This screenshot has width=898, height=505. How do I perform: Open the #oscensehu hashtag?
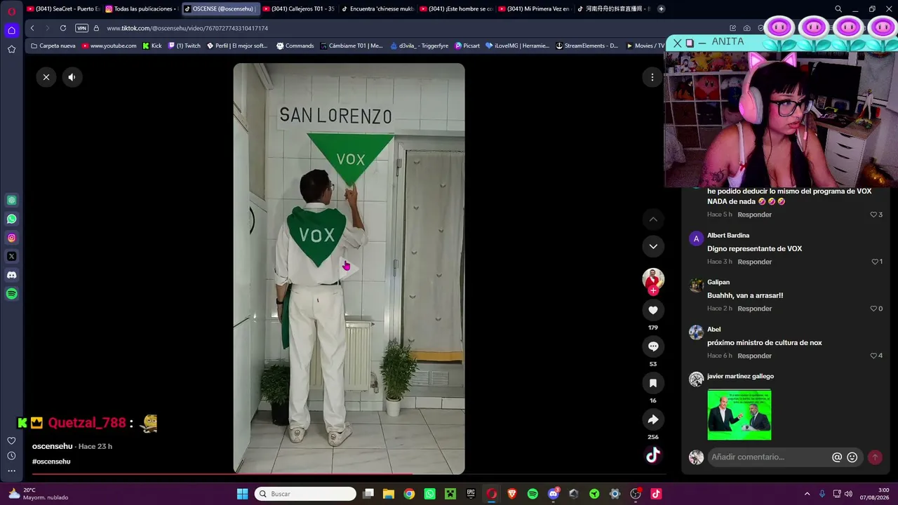(51, 462)
